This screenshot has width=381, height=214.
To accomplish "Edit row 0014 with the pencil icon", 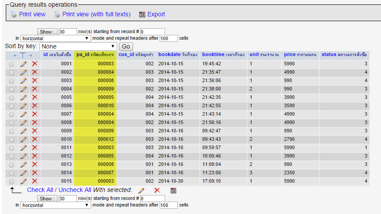I will click(23, 173).
